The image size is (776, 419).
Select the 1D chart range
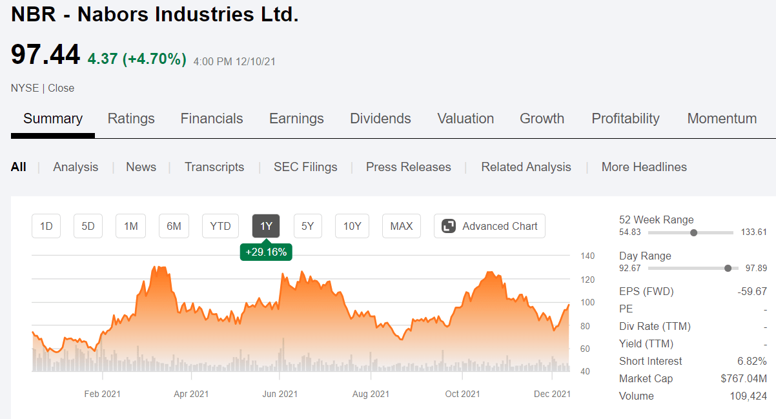tap(46, 226)
